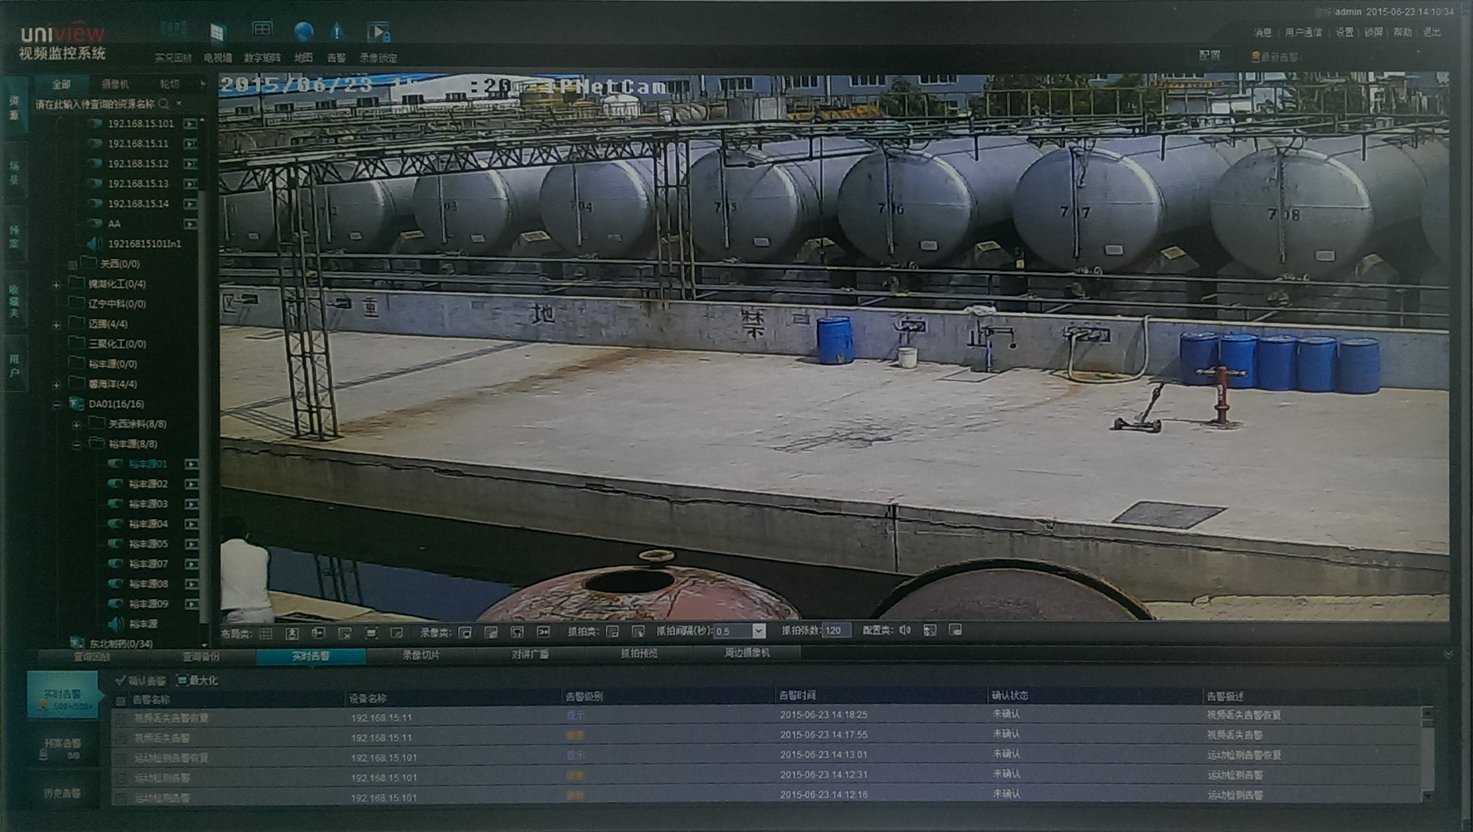Click the resource name search field
The width and height of the screenshot is (1473, 832).
click(96, 104)
